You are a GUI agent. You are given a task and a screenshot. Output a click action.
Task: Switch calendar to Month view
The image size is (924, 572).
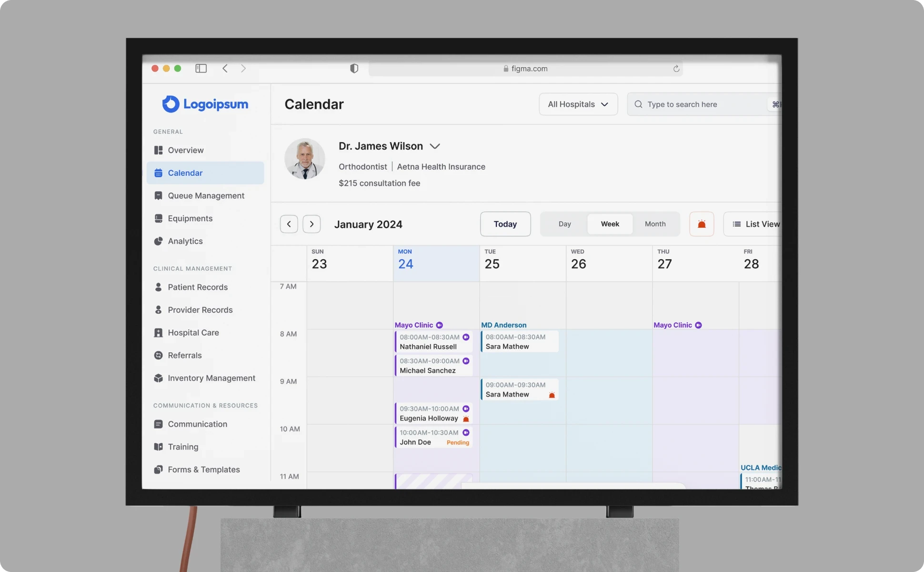click(x=655, y=224)
